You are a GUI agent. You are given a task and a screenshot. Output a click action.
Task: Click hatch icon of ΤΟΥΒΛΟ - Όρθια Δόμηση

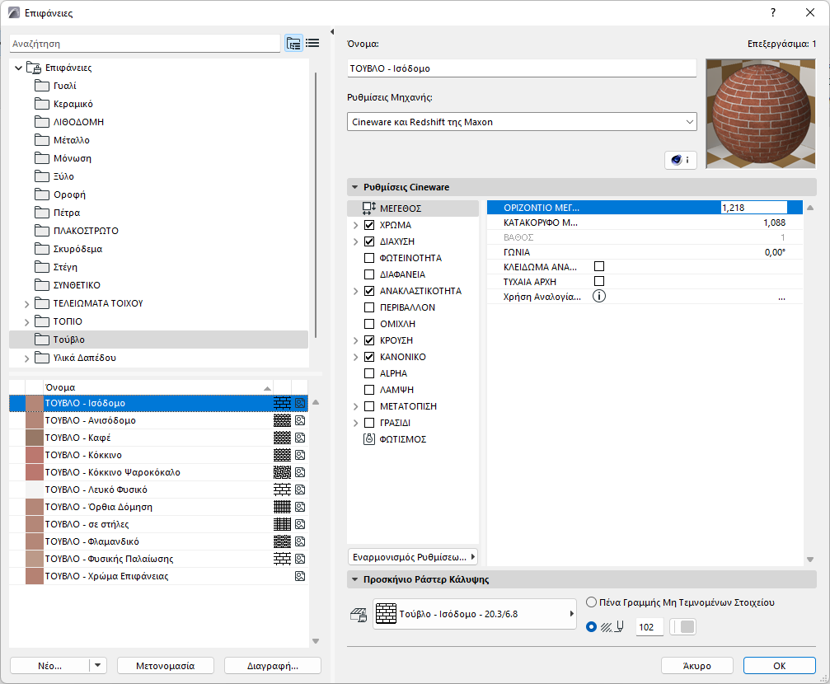(x=282, y=507)
